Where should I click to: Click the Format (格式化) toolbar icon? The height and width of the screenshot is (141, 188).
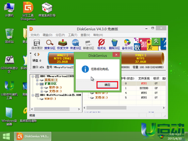click(102, 44)
